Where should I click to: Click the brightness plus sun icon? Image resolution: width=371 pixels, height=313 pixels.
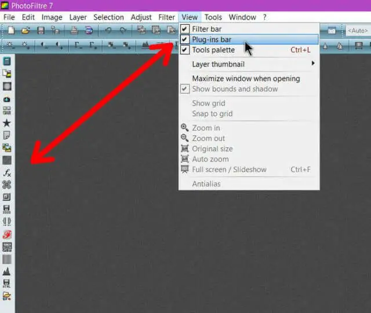25,45
